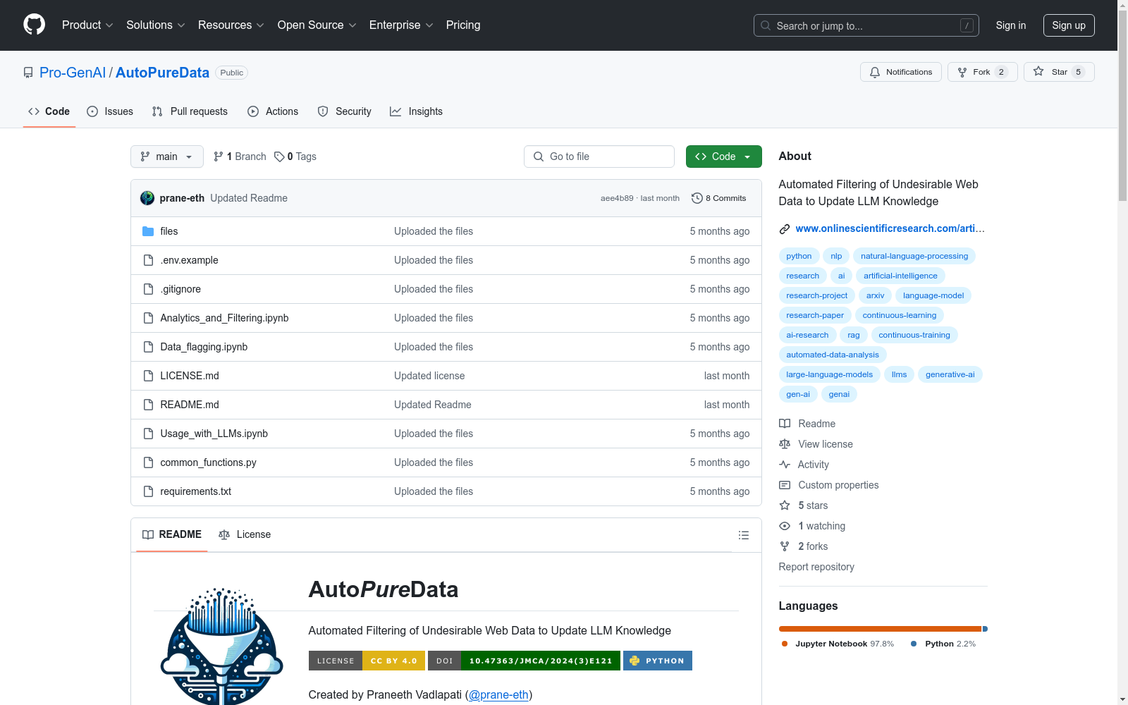Star the AutoPureData repository
Image resolution: width=1128 pixels, height=705 pixels.
(x=1059, y=72)
